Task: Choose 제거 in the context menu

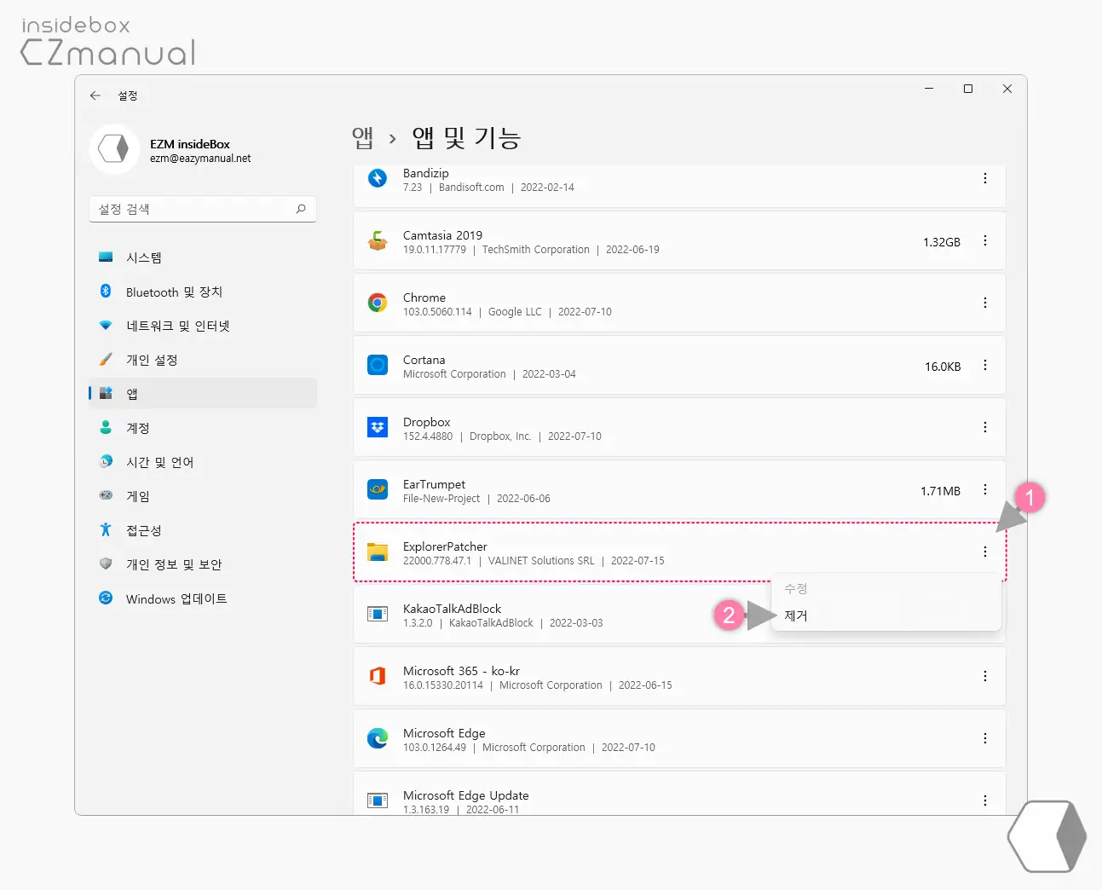Action: click(x=796, y=615)
